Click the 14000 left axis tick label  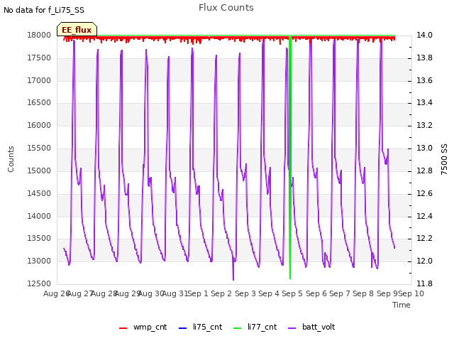click(x=39, y=216)
